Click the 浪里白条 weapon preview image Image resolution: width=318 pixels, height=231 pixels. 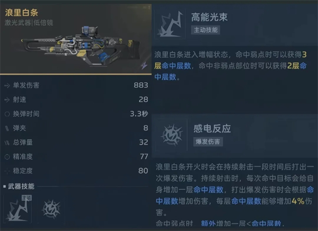click(x=76, y=39)
